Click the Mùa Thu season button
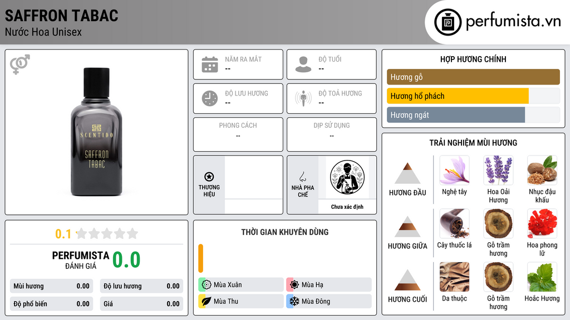Viewport: 570px width, 320px height. (241, 301)
